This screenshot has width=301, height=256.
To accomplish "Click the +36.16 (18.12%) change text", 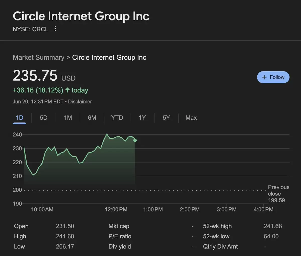I will click(38, 90).
